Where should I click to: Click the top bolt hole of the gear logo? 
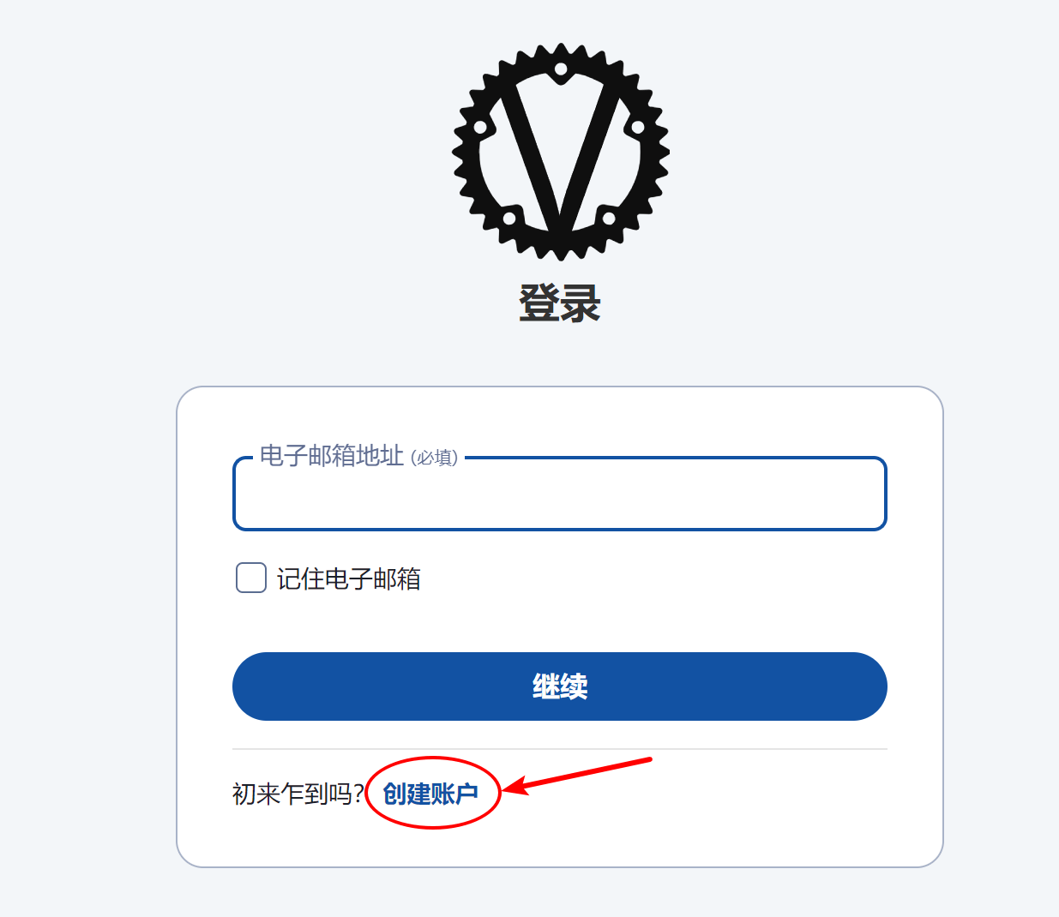pos(561,69)
